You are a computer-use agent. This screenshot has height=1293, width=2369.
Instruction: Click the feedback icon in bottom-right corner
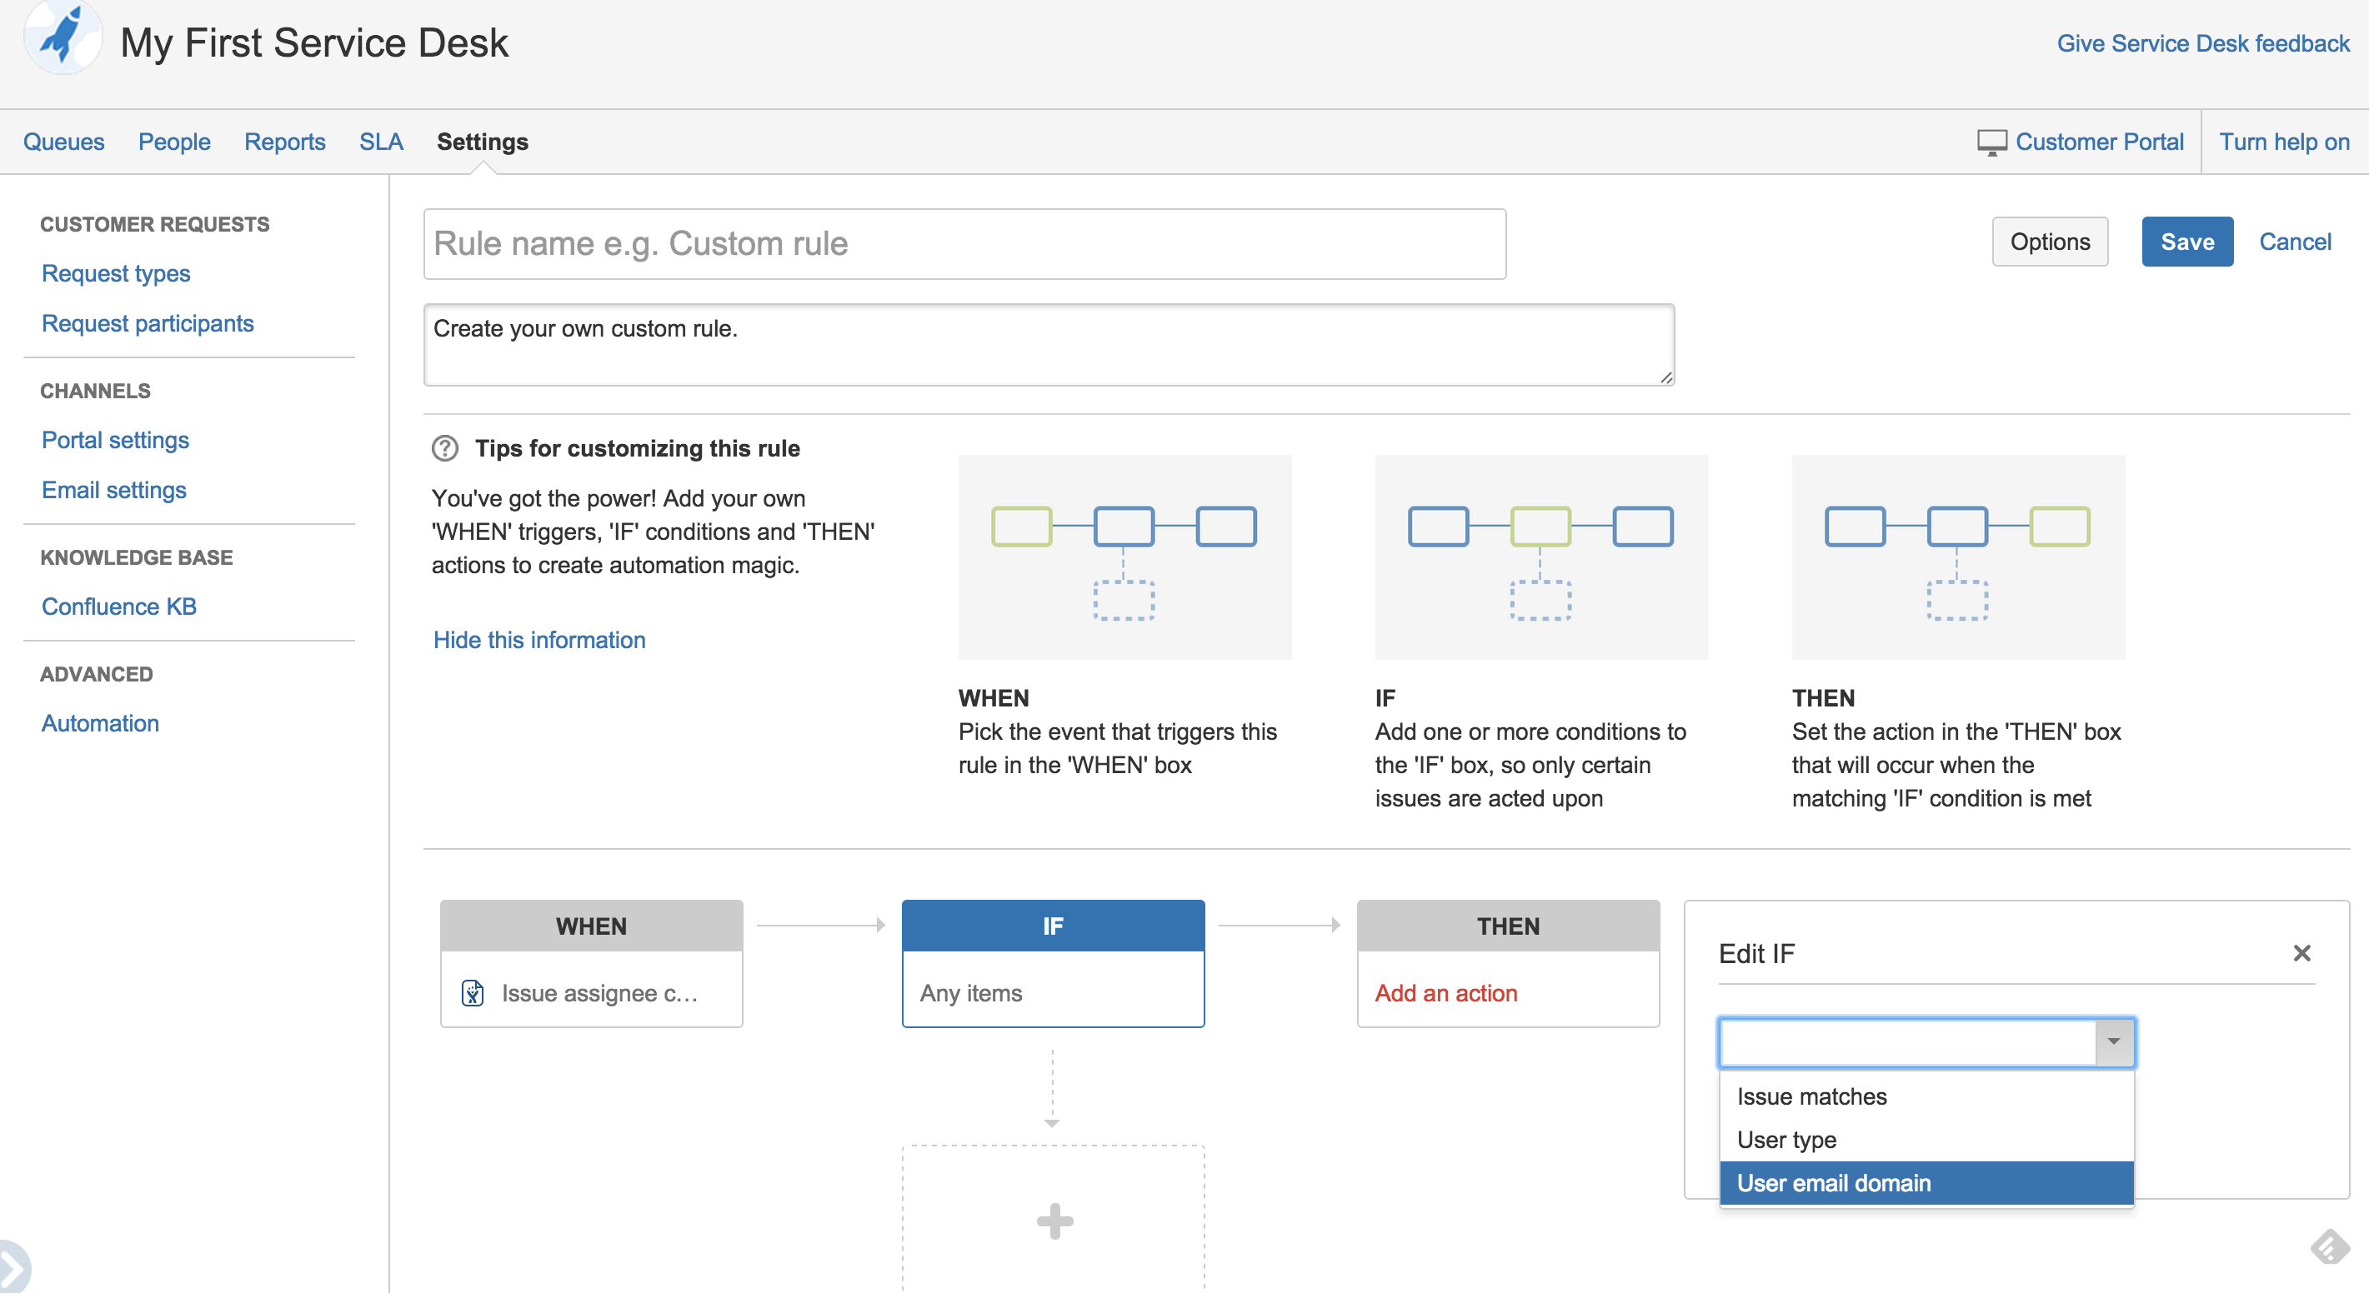click(2331, 1247)
